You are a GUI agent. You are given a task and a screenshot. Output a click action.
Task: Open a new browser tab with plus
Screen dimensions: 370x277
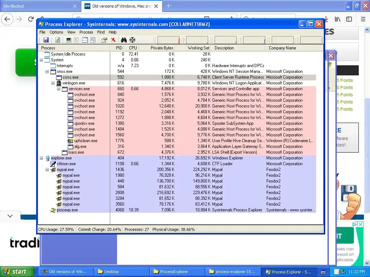(168, 6)
